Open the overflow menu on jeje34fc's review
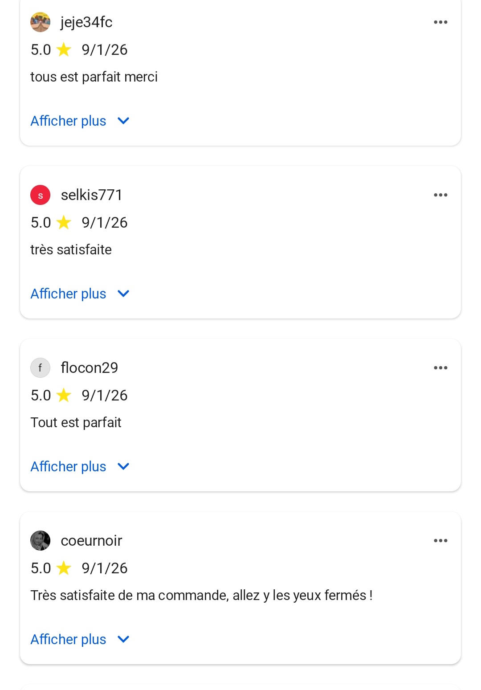The image size is (481, 690). point(440,22)
